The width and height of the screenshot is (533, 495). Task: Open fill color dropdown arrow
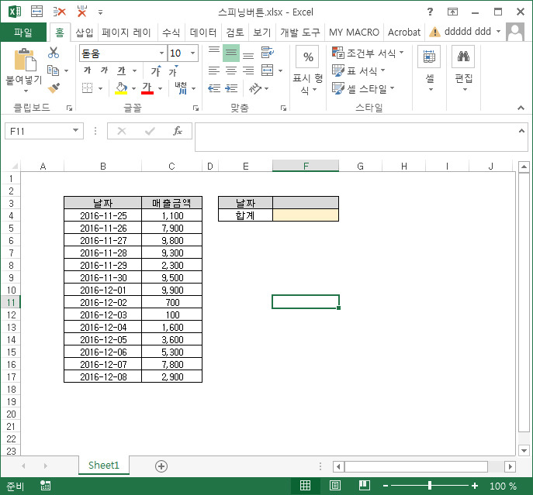coord(133,88)
